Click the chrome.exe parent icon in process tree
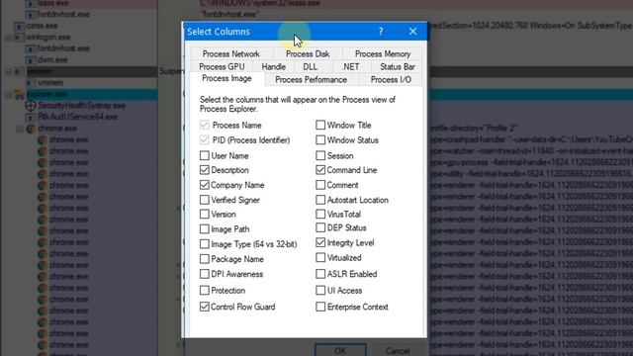Viewport: 633px width, 356px height. (x=31, y=129)
